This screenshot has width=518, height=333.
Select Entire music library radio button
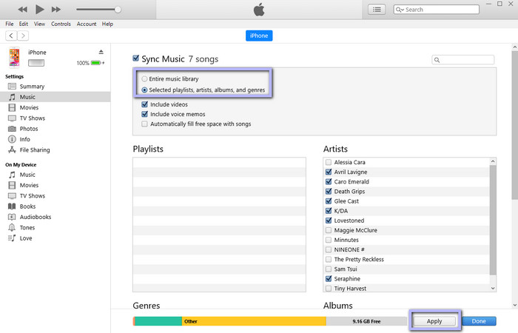pyautogui.click(x=144, y=79)
